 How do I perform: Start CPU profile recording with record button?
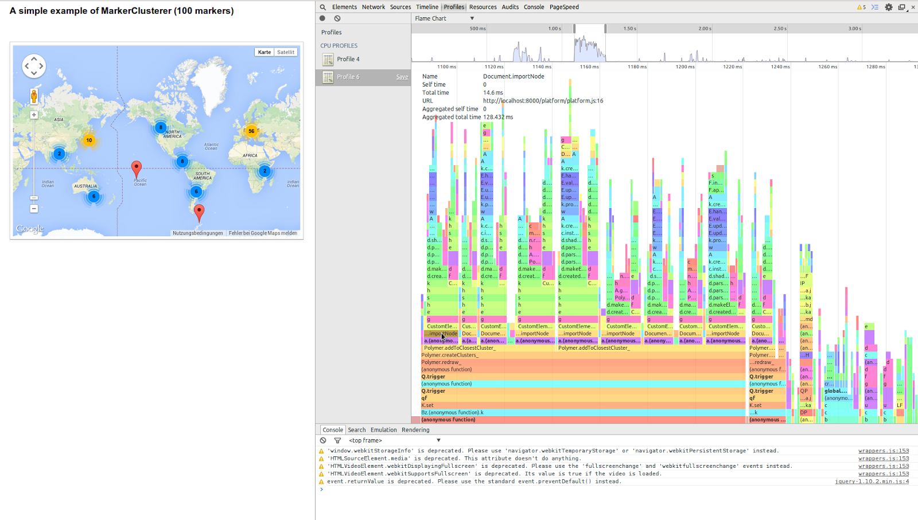[322, 18]
